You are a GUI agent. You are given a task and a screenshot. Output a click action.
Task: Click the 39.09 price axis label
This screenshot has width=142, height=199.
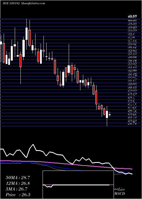pyautogui.click(x=132, y=27)
